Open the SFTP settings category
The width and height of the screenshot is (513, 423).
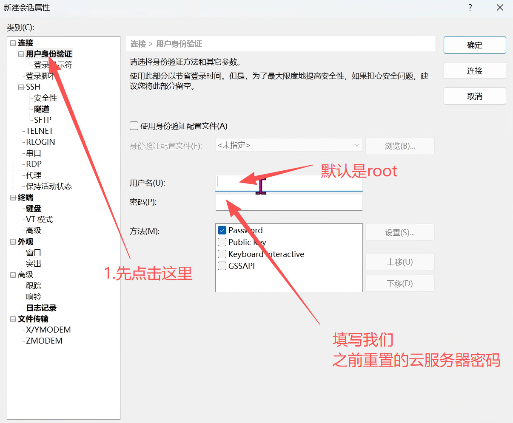[43, 120]
